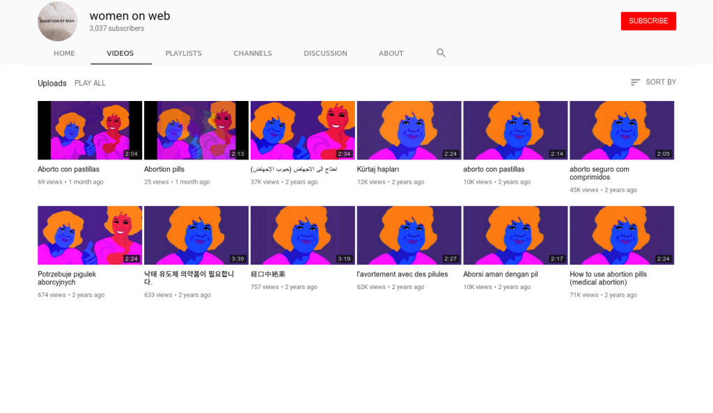713x413 pixels.
Task: Switch to the PLAYLISTS tab
Action: tap(183, 53)
